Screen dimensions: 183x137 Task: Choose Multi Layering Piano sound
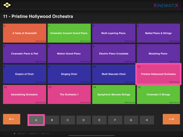click(114, 33)
